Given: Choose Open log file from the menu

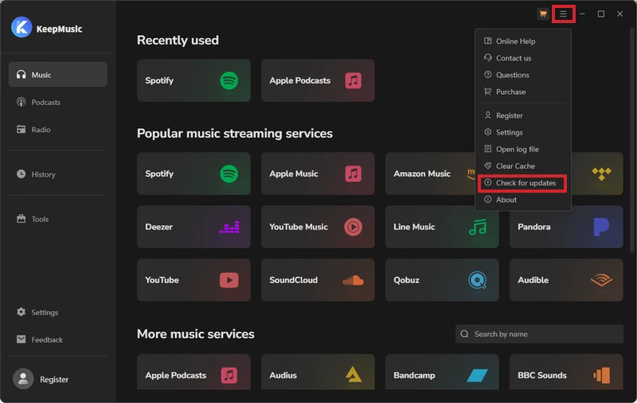Looking at the screenshot, I should (x=523, y=149).
